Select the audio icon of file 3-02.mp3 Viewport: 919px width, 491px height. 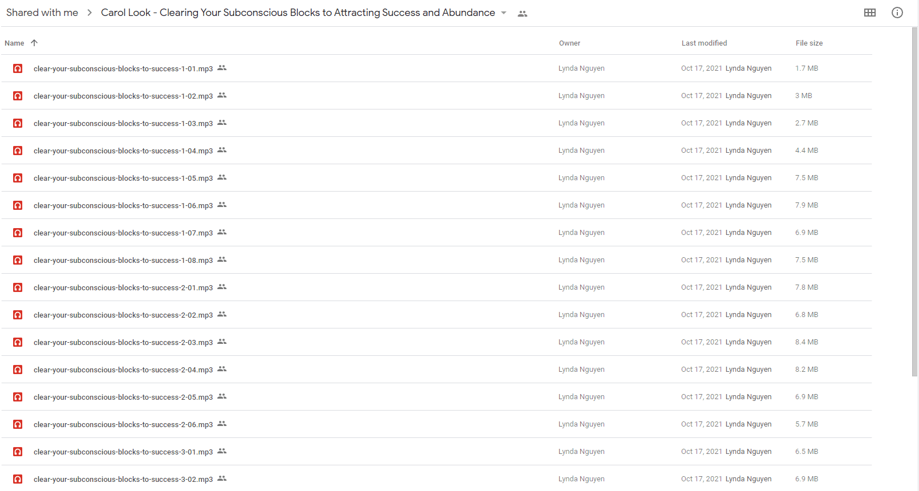18,479
